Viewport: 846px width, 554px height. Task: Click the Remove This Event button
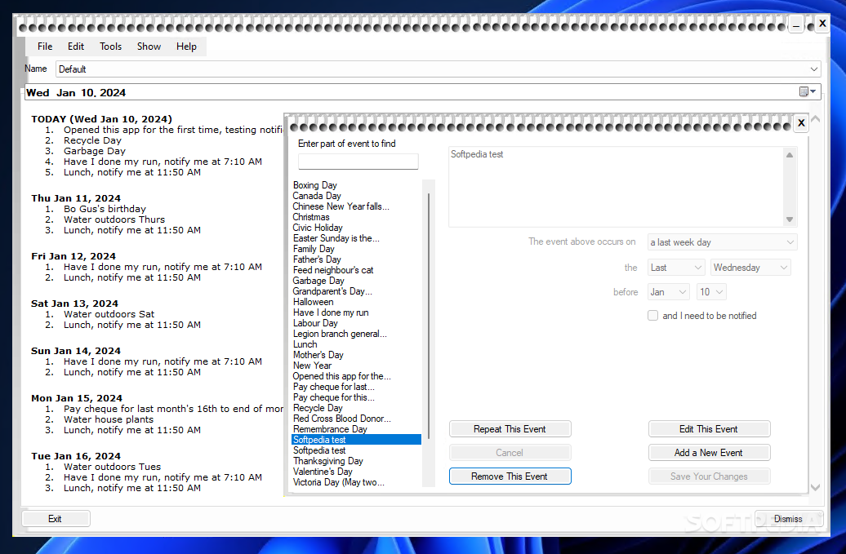click(510, 476)
